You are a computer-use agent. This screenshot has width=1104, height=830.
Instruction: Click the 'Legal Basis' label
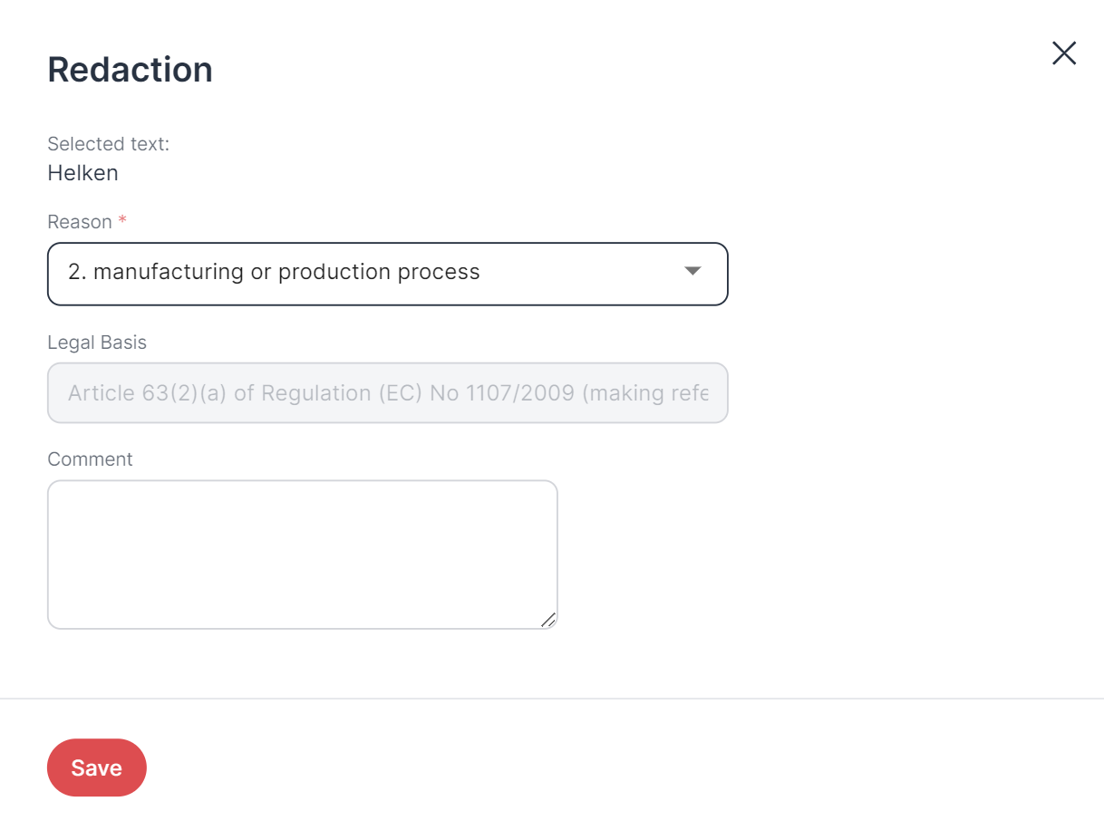tap(97, 343)
